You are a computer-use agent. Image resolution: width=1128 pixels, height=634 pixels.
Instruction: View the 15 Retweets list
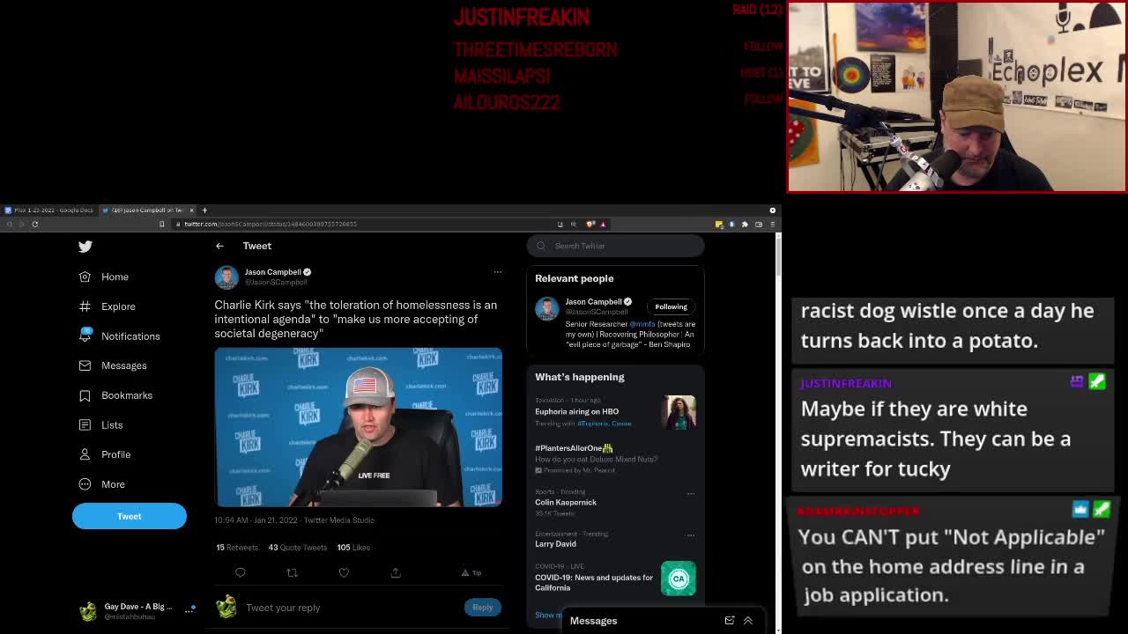[237, 548]
